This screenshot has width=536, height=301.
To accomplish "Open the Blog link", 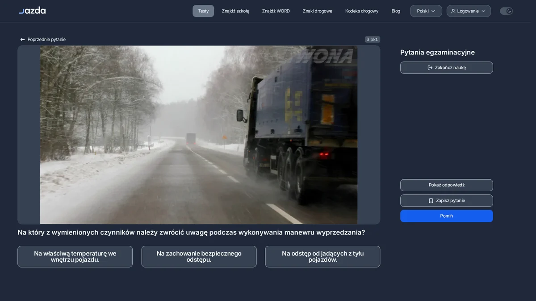I will (x=396, y=11).
